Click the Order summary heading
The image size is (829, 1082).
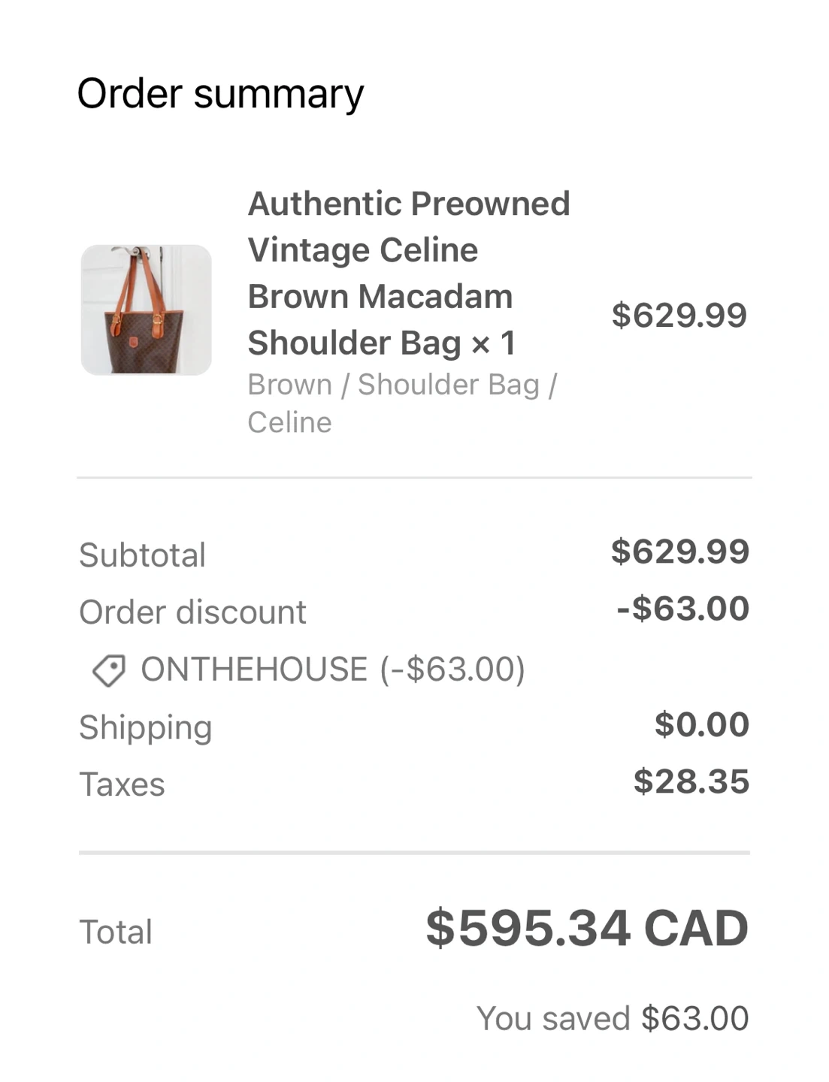point(220,94)
